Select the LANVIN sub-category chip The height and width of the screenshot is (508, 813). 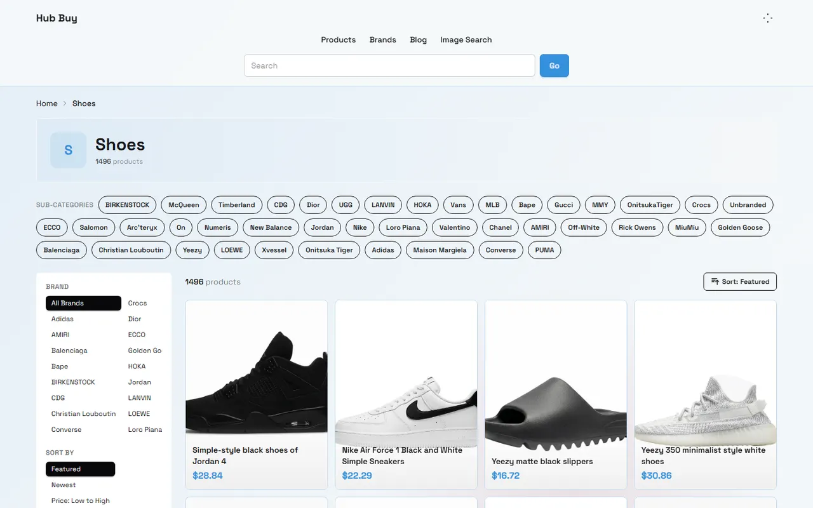click(383, 205)
